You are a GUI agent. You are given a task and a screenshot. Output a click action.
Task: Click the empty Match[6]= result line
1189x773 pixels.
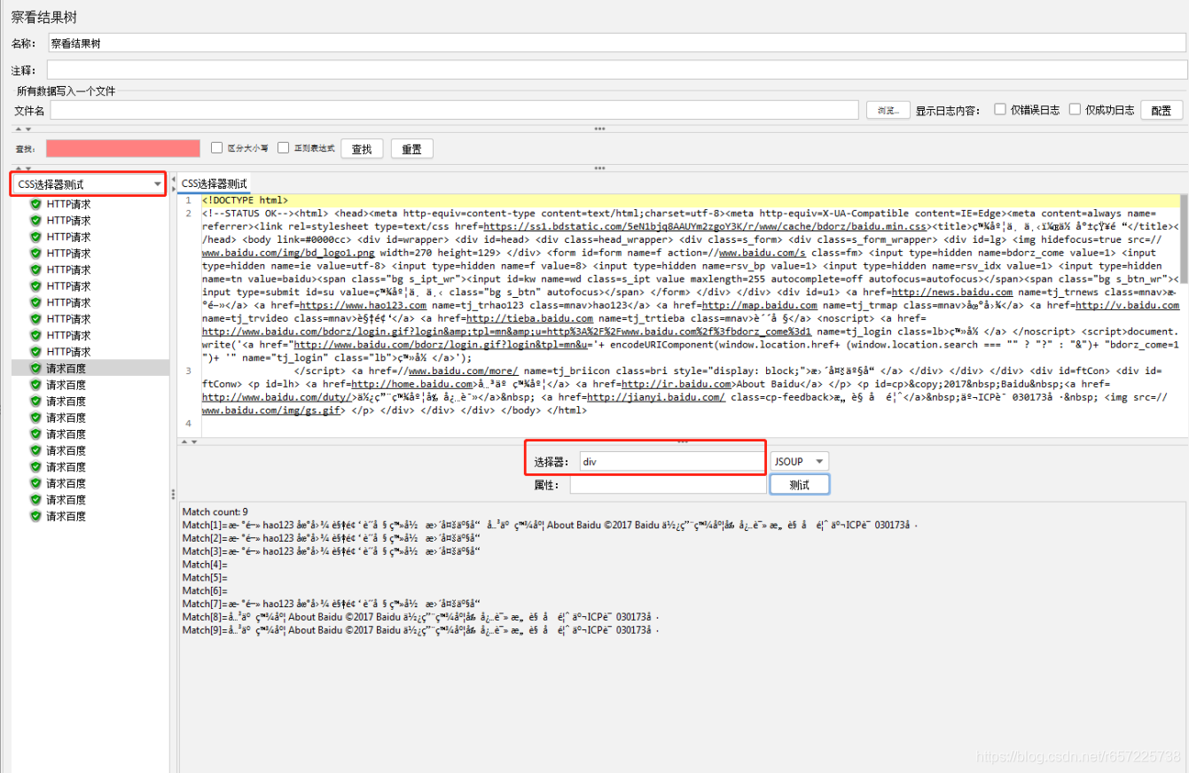click(x=205, y=590)
